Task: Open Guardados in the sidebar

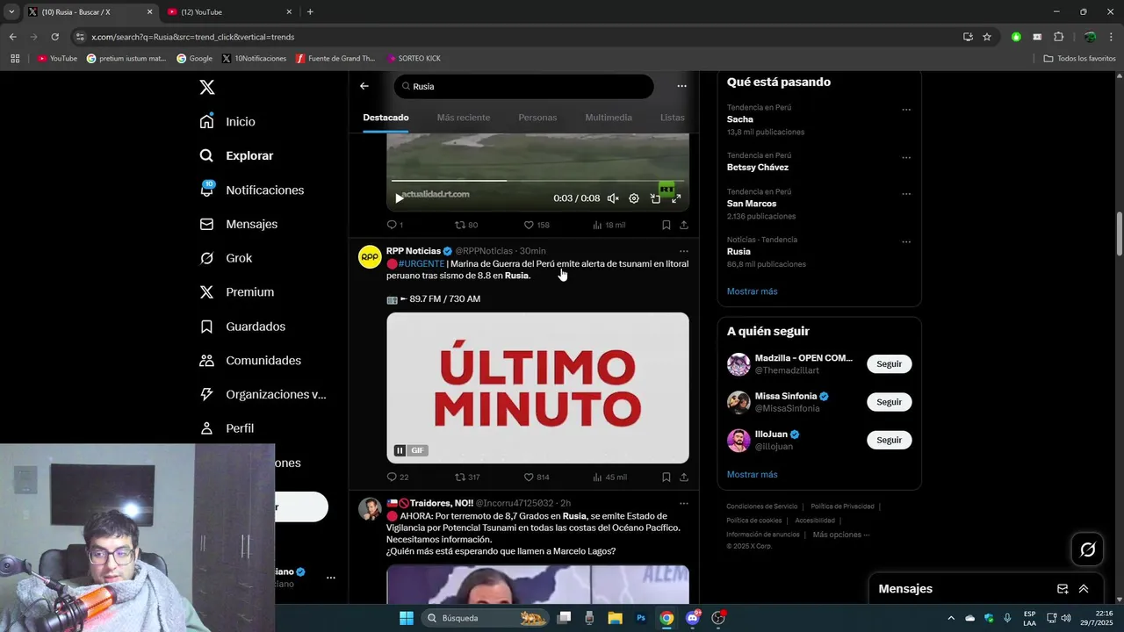Action: (x=242, y=327)
